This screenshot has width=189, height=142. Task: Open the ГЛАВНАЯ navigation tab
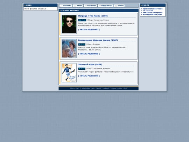pos(66,6)
